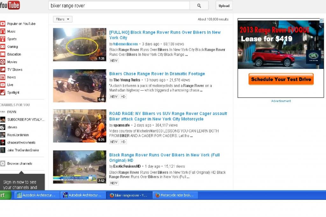The image size is (326, 217).
Task: Click Schedule Your Test Drive button
Action: [x=281, y=79]
